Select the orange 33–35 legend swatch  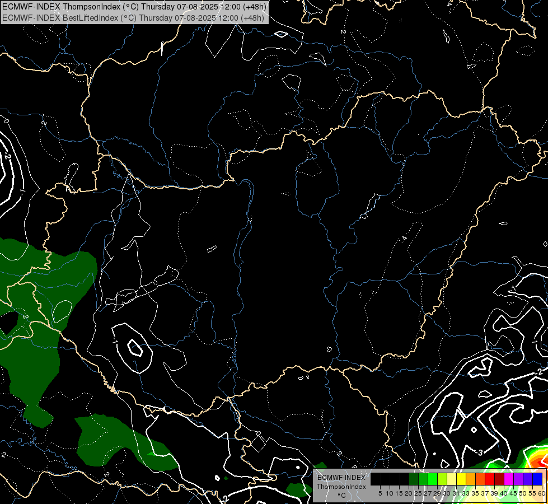[471, 479]
